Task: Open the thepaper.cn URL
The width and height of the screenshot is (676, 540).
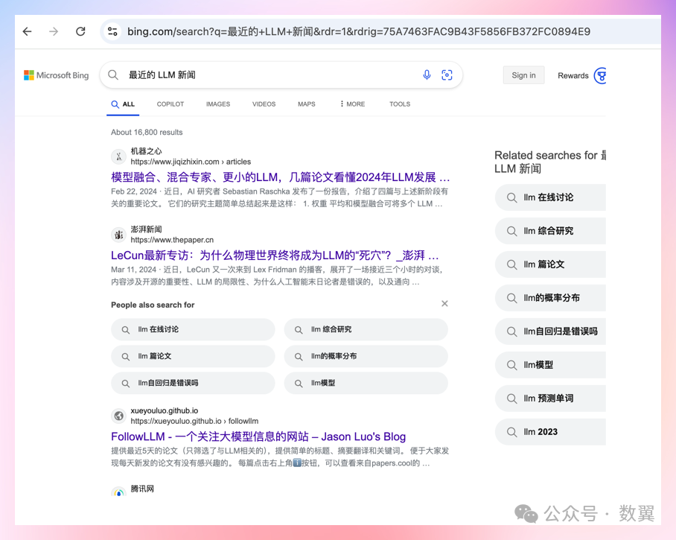Action: (172, 240)
